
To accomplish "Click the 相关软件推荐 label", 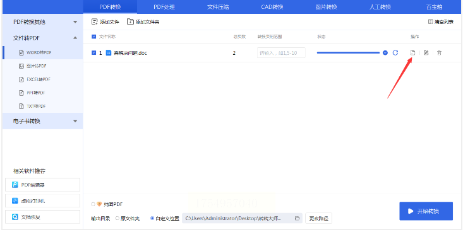I will click(x=29, y=171).
